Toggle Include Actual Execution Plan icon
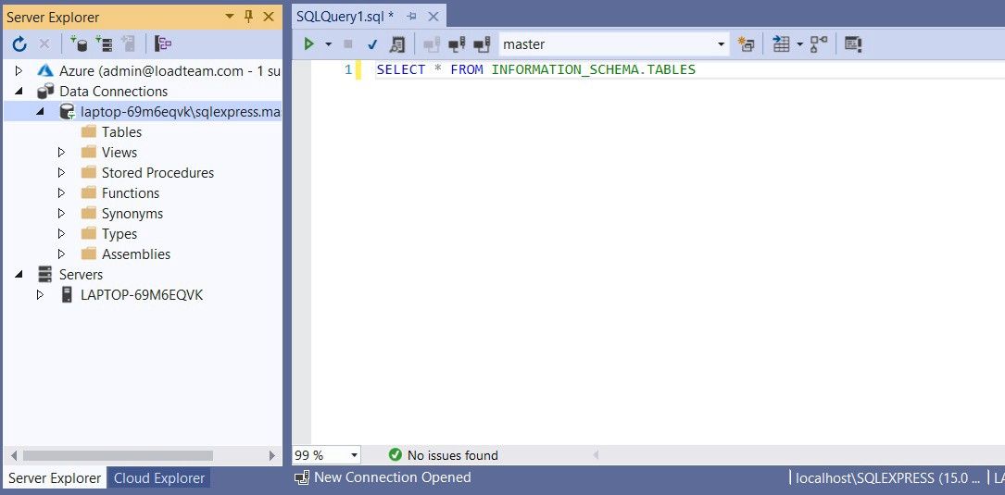Image resolution: width=1005 pixels, height=495 pixels. click(x=819, y=44)
